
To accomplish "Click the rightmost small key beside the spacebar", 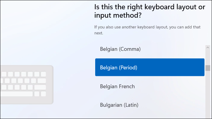I will click(44, 94).
